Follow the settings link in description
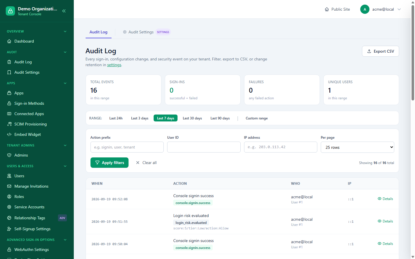Viewport: 415px width, 259px height. (x=114, y=65)
